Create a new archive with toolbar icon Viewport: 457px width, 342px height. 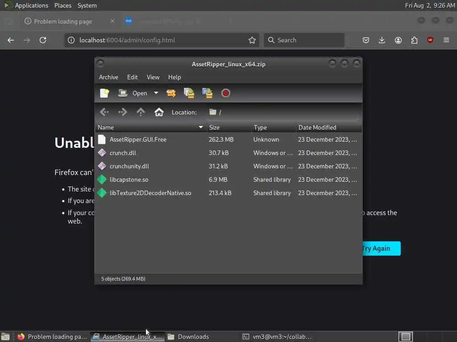coord(104,93)
